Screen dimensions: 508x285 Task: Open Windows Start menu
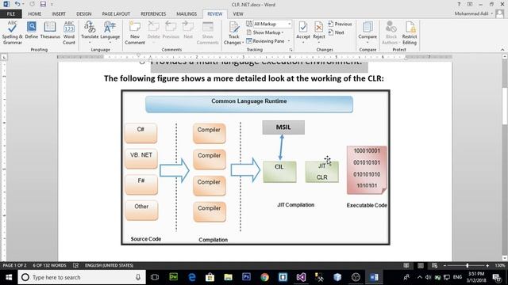click(x=9, y=277)
